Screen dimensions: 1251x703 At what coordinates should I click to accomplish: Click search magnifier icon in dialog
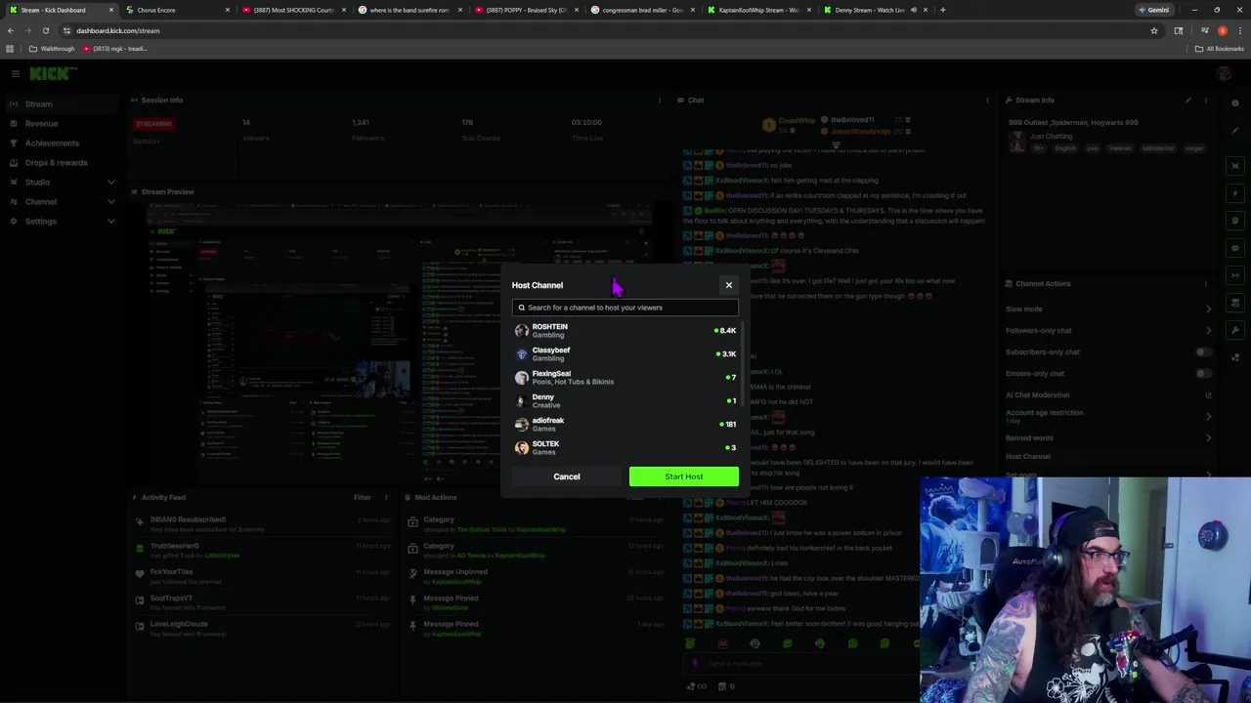pos(521,308)
